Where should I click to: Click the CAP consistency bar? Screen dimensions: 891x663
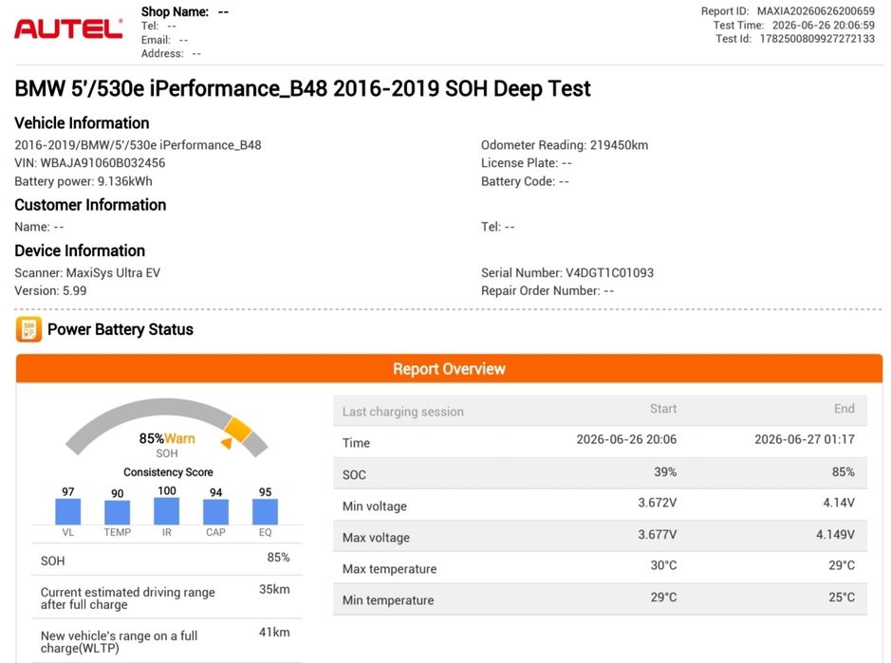point(216,512)
